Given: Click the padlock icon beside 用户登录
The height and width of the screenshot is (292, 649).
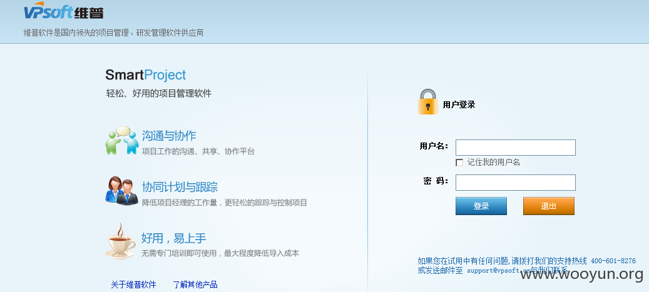Looking at the screenshot, I should (x=427, y=102).
